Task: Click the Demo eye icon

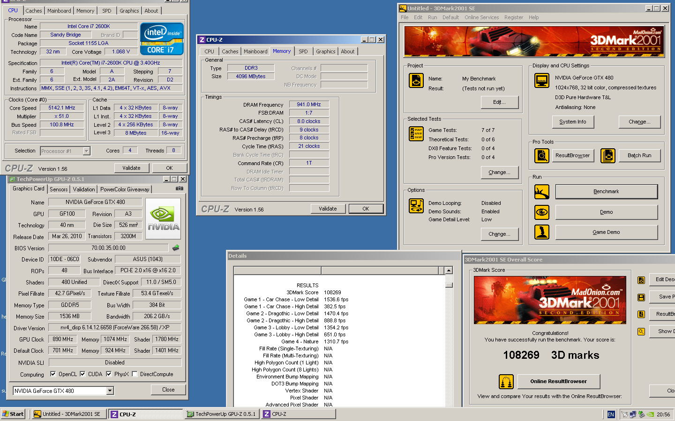Action: click(542, 212)
